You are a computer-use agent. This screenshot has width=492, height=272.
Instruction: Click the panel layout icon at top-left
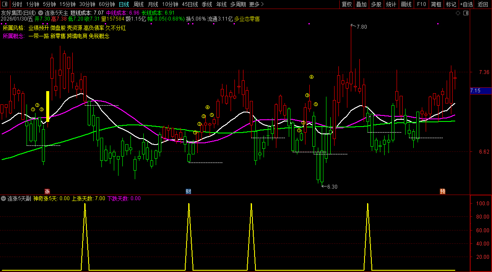(5, 4)
